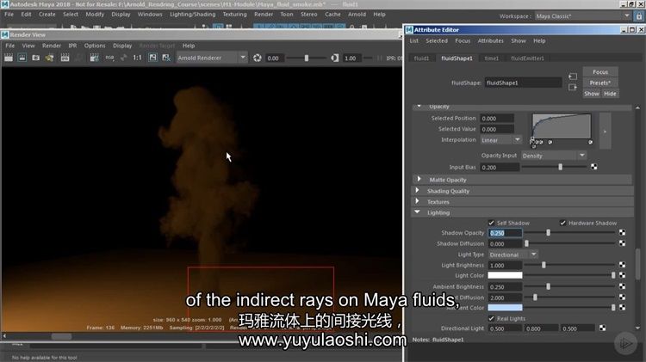Image resolution: width=646 pixels, height=362 pixels.
Task: Click the exposure icon before the 0.00 field
Action: [258, 58]
